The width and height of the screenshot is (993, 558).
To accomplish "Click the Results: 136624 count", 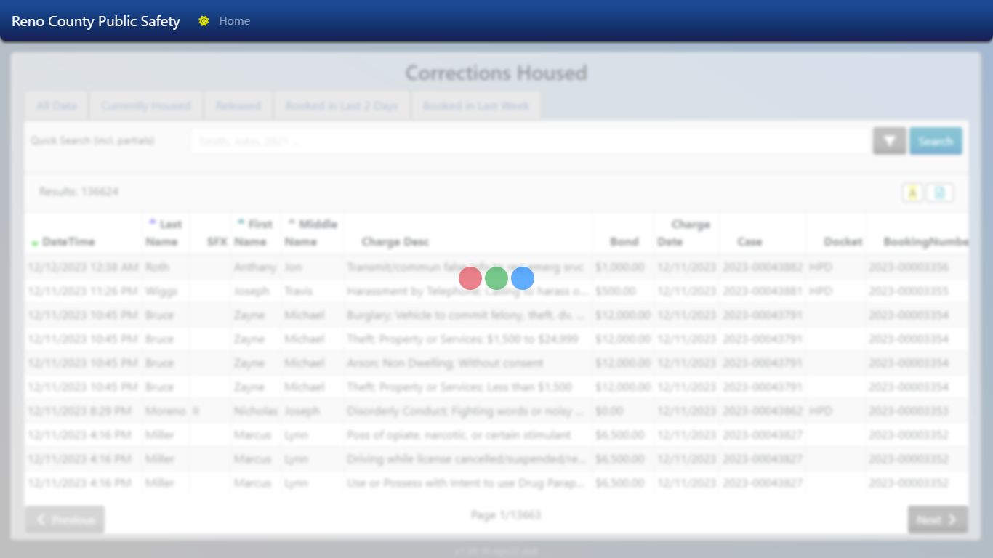I will [79, 192].
